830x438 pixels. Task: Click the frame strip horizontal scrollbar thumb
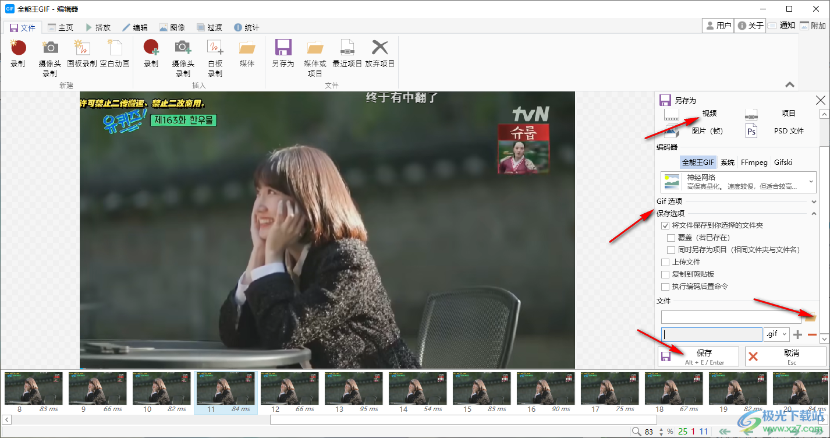click(x=463, y=420)
